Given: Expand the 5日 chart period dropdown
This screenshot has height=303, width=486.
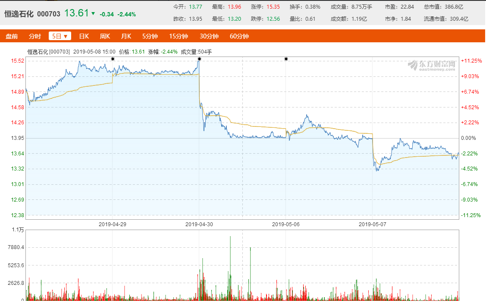Looking at the screenshot, I should [60, 36].
